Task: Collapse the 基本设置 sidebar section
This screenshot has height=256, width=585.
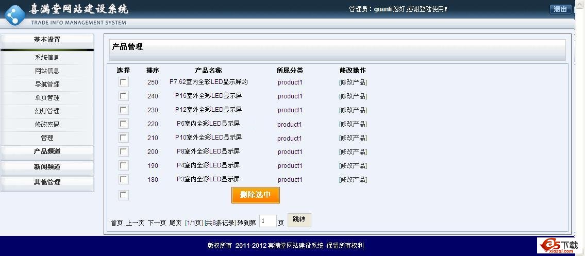Action: point(47,41)
